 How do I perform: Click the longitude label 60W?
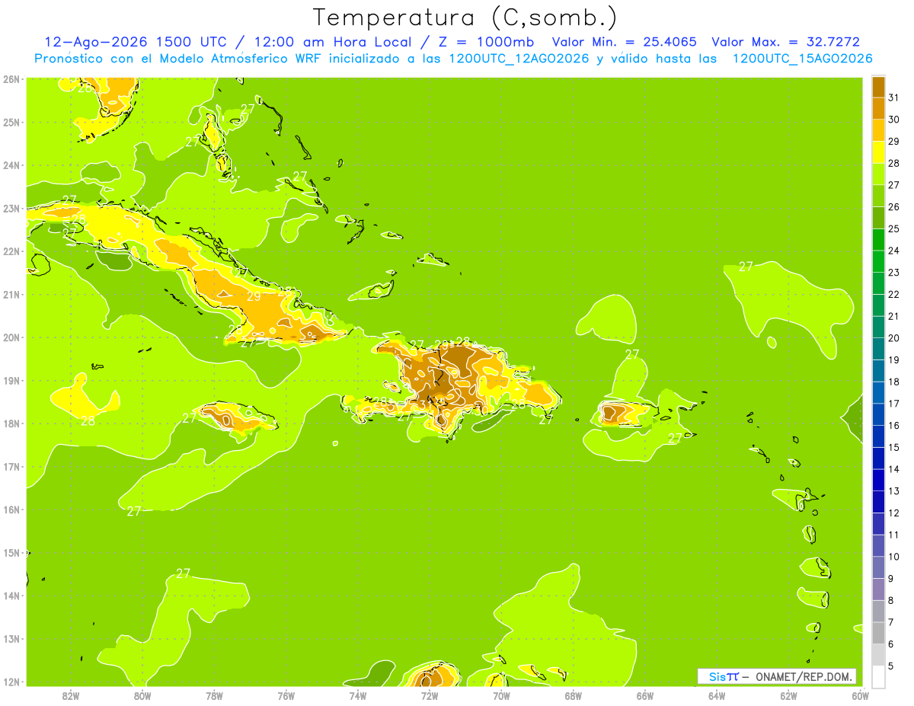point(861,695)
